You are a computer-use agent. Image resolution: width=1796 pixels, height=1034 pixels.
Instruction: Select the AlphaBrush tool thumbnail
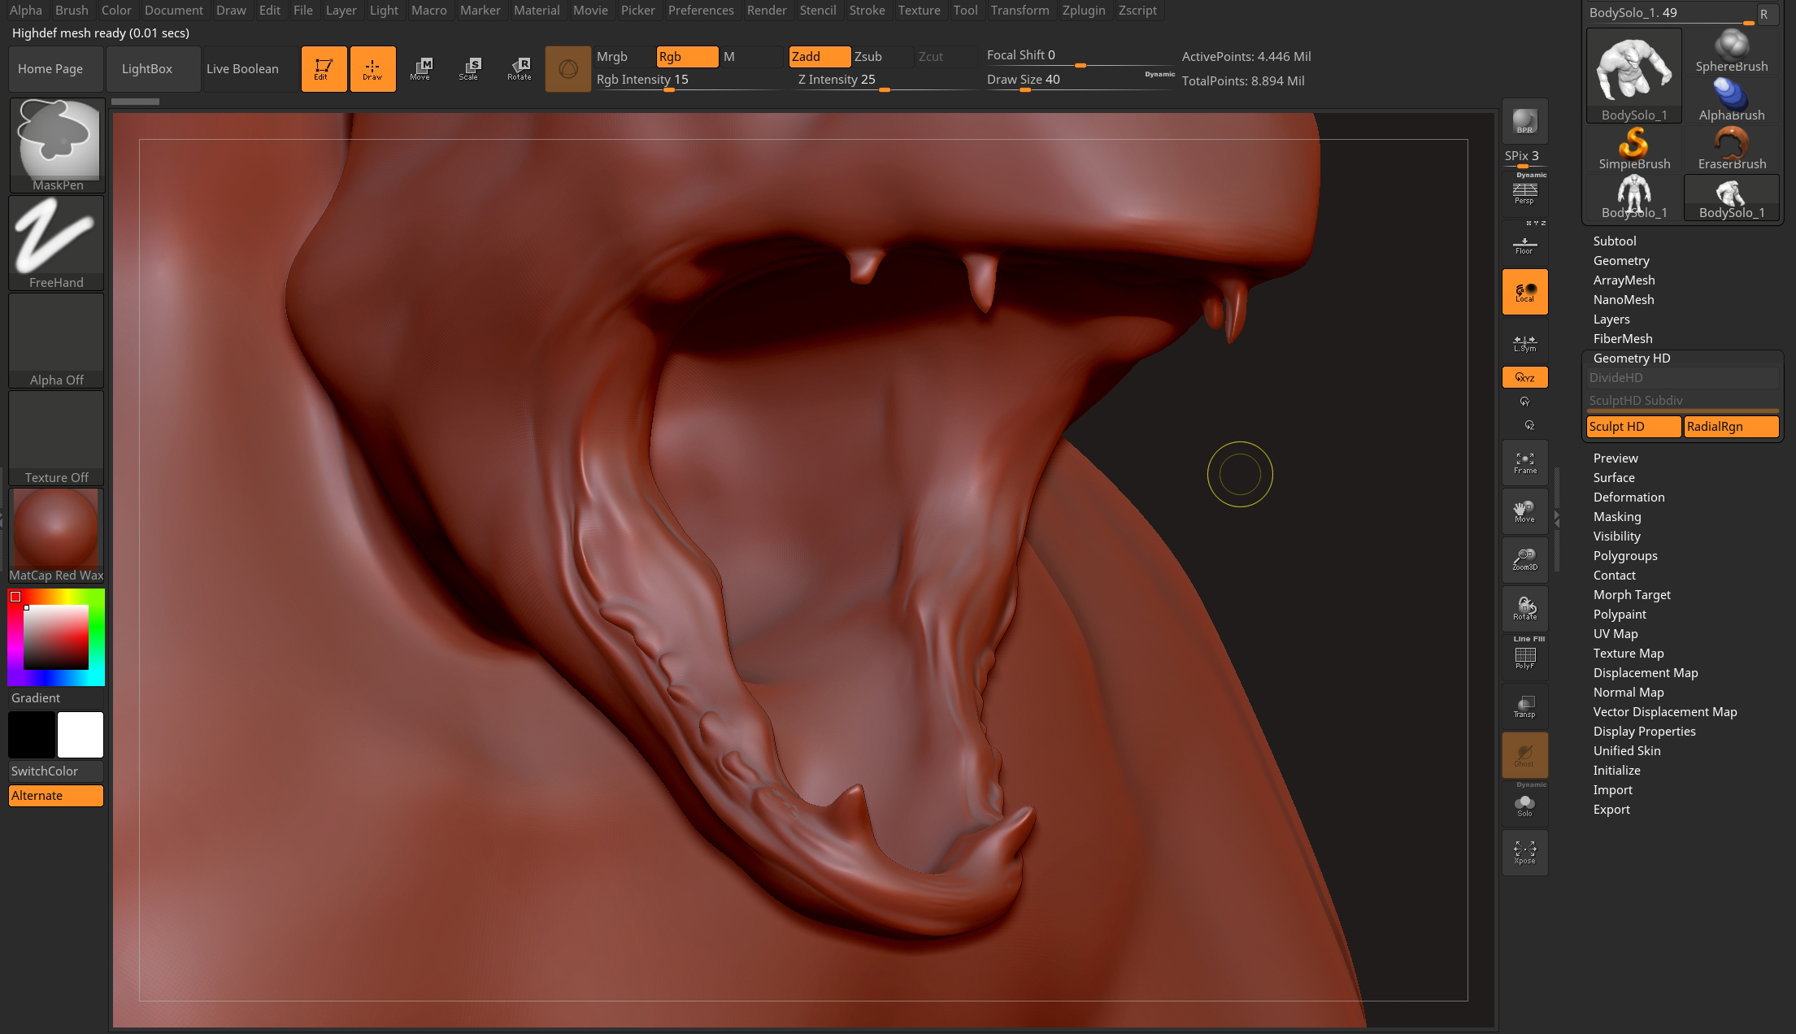click(x=1732, y=100)
